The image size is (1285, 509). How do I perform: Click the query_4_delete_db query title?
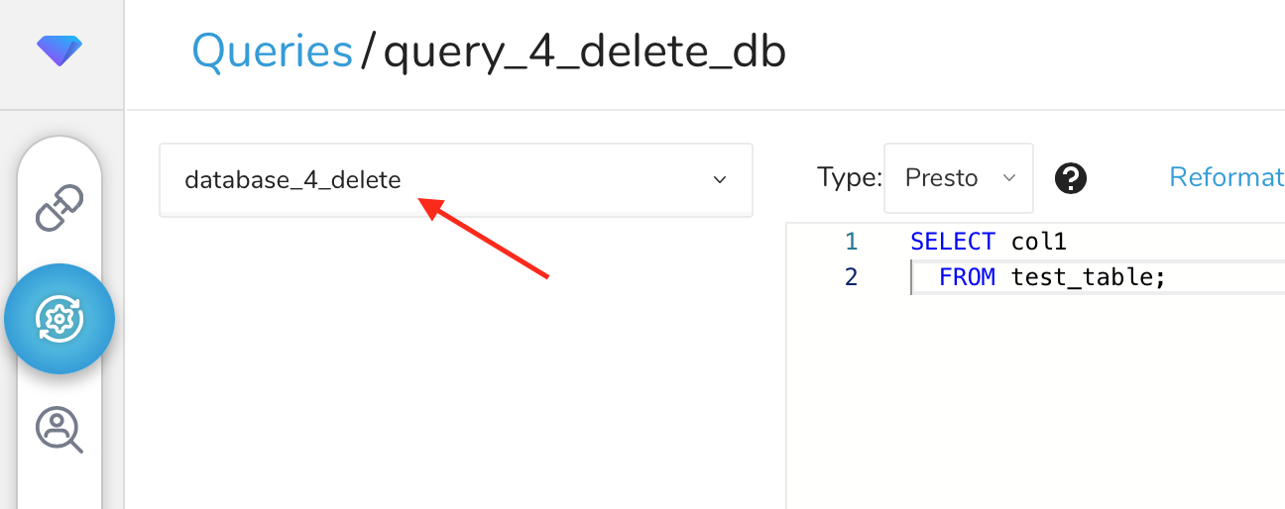(x=584, y=51)
